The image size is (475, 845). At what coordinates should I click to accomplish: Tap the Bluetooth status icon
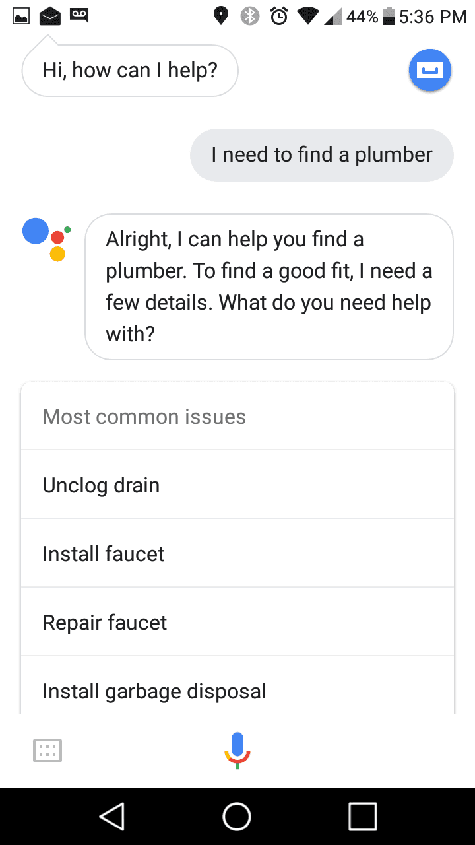250,17
